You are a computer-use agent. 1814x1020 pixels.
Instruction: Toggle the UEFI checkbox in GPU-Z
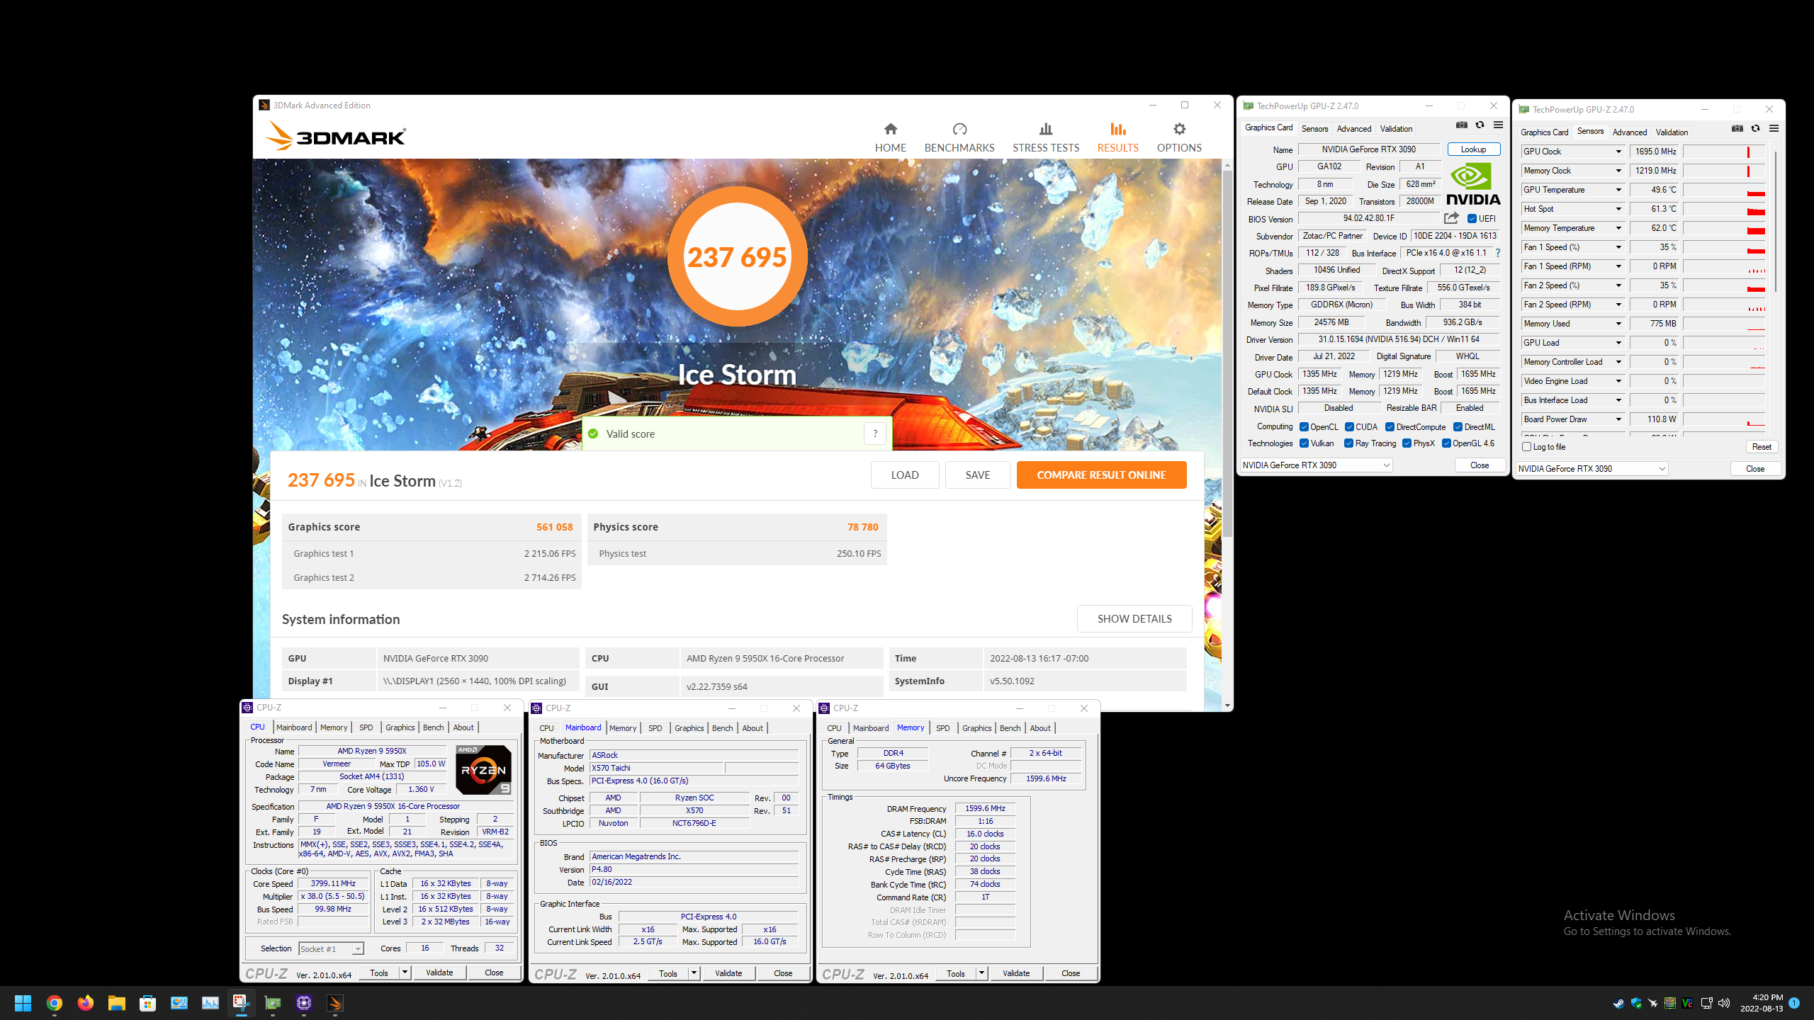coord(1472,219)
